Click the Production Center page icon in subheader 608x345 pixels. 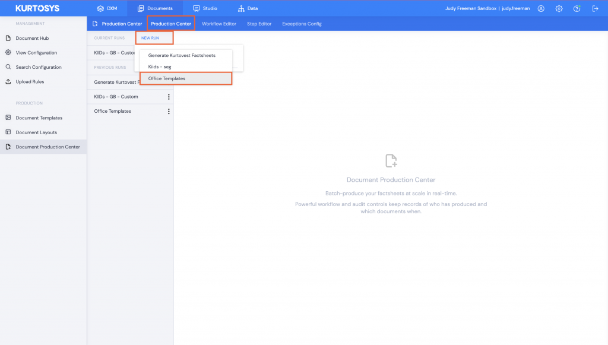tap(95, 24)
